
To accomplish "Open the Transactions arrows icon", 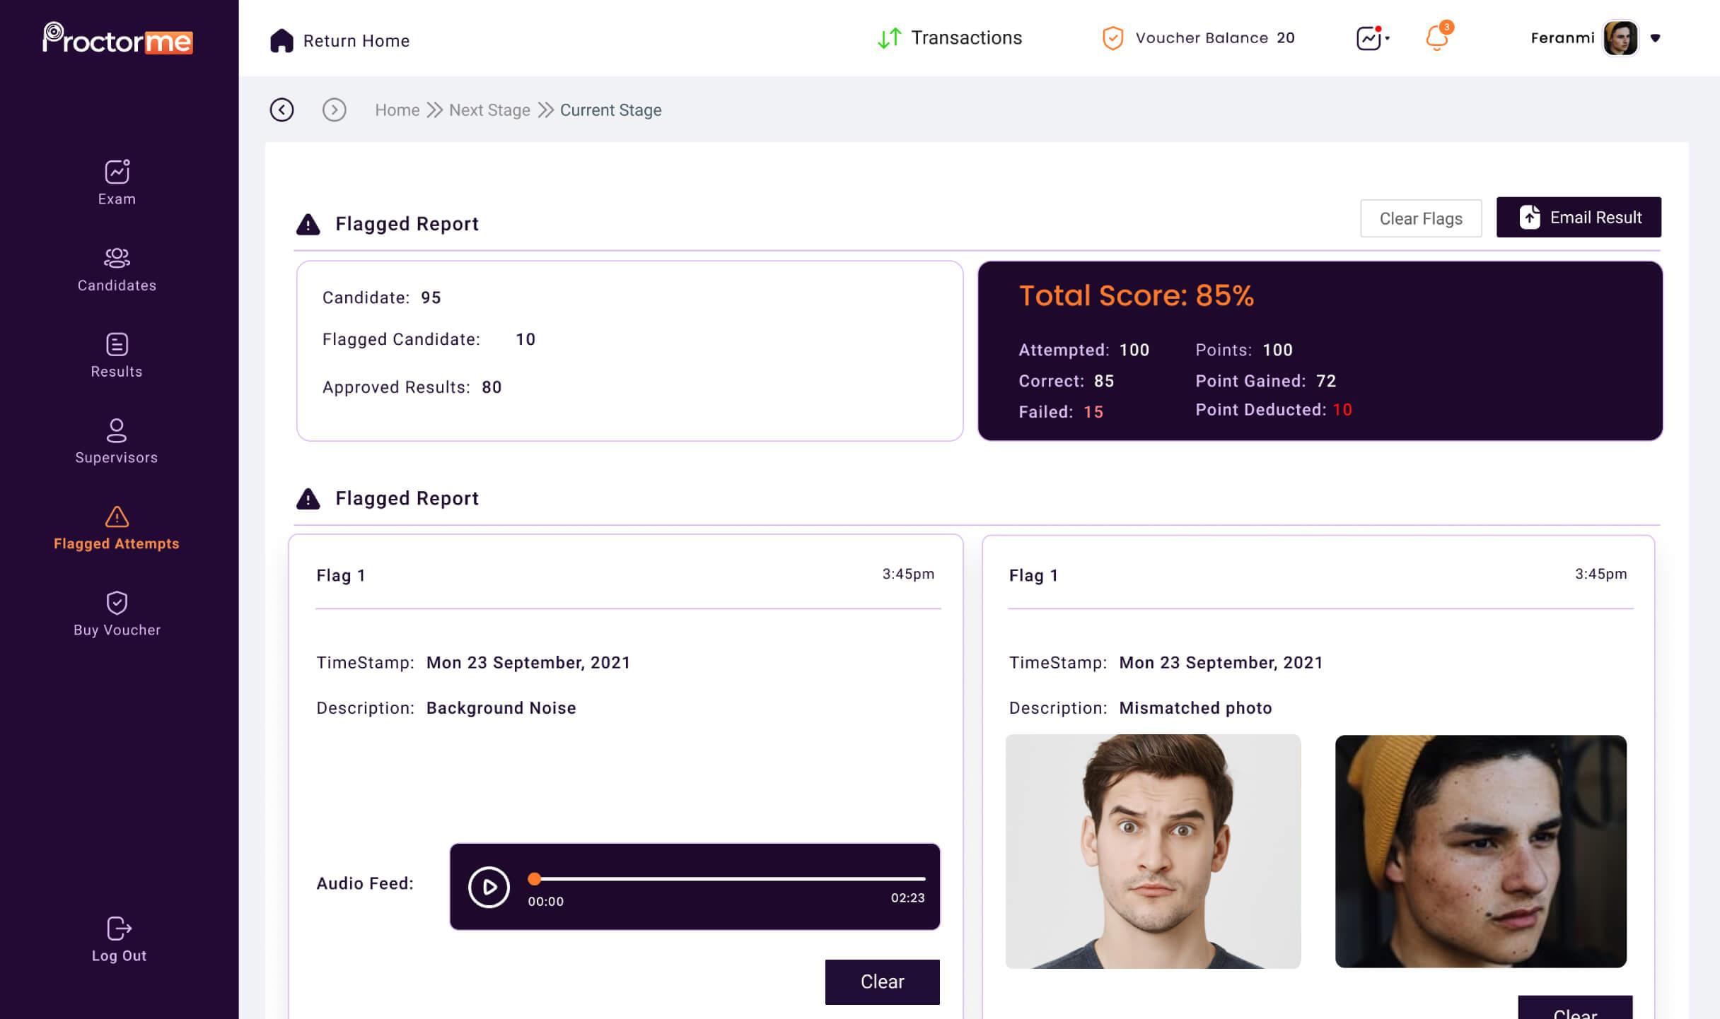I will (889, 38).
